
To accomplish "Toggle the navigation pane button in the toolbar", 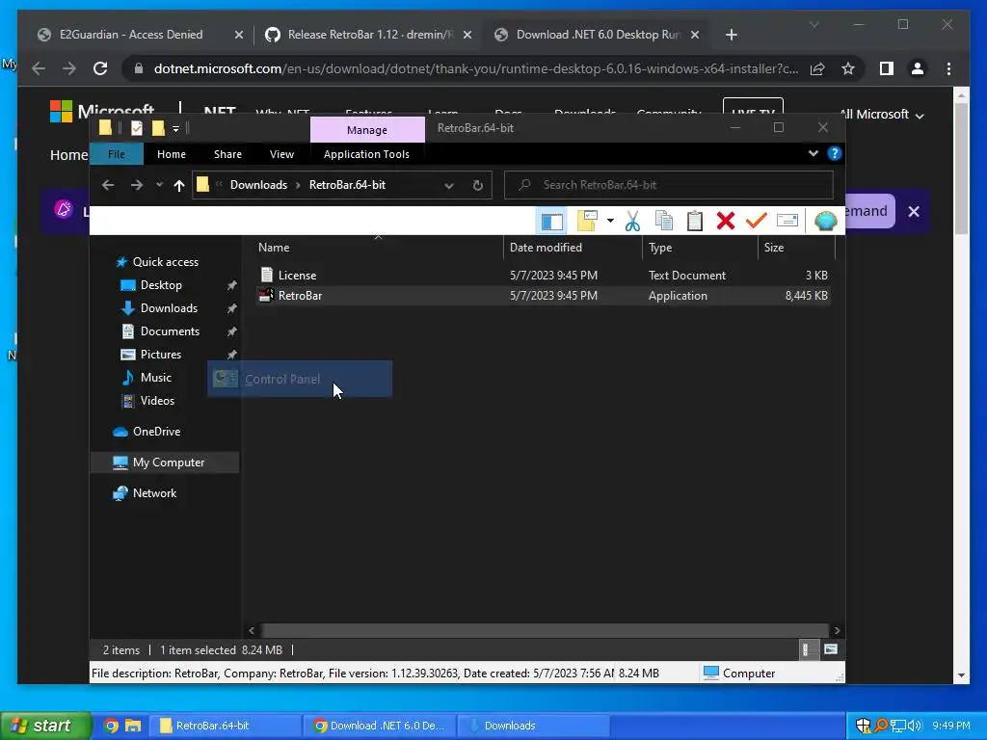I will tap(552, 221).
